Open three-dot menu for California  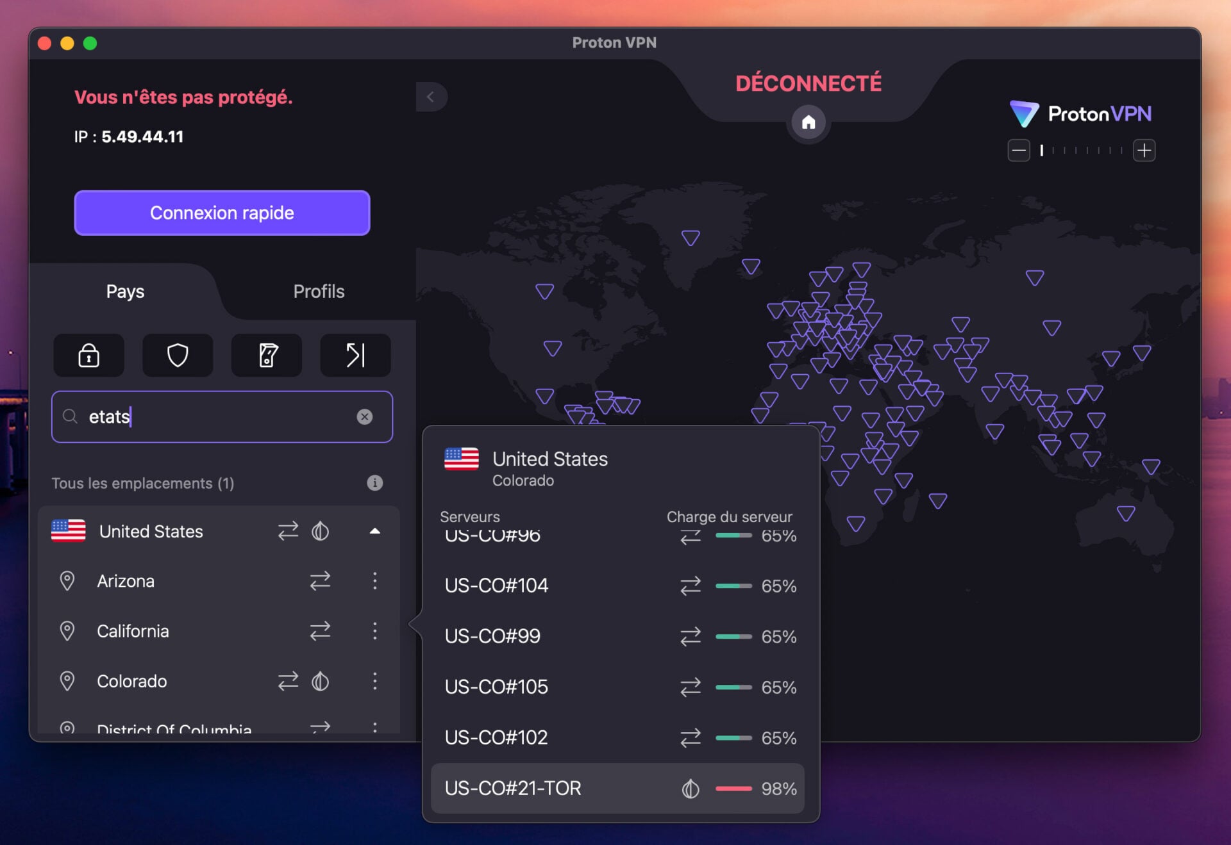(375, 631)
